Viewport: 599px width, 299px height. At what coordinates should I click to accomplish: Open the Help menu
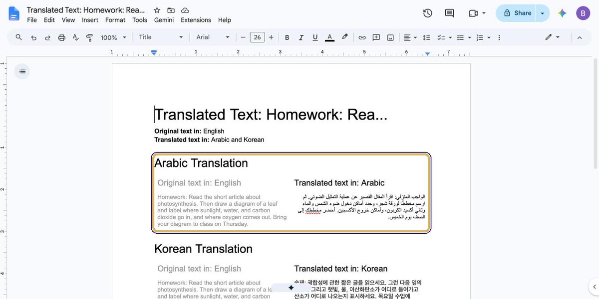click(225, 20)
